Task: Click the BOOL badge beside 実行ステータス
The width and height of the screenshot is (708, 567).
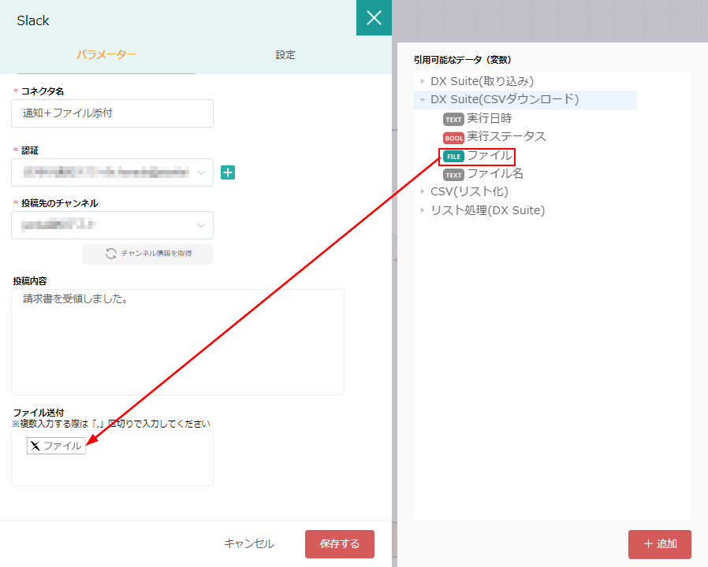Action: point(453,138)
